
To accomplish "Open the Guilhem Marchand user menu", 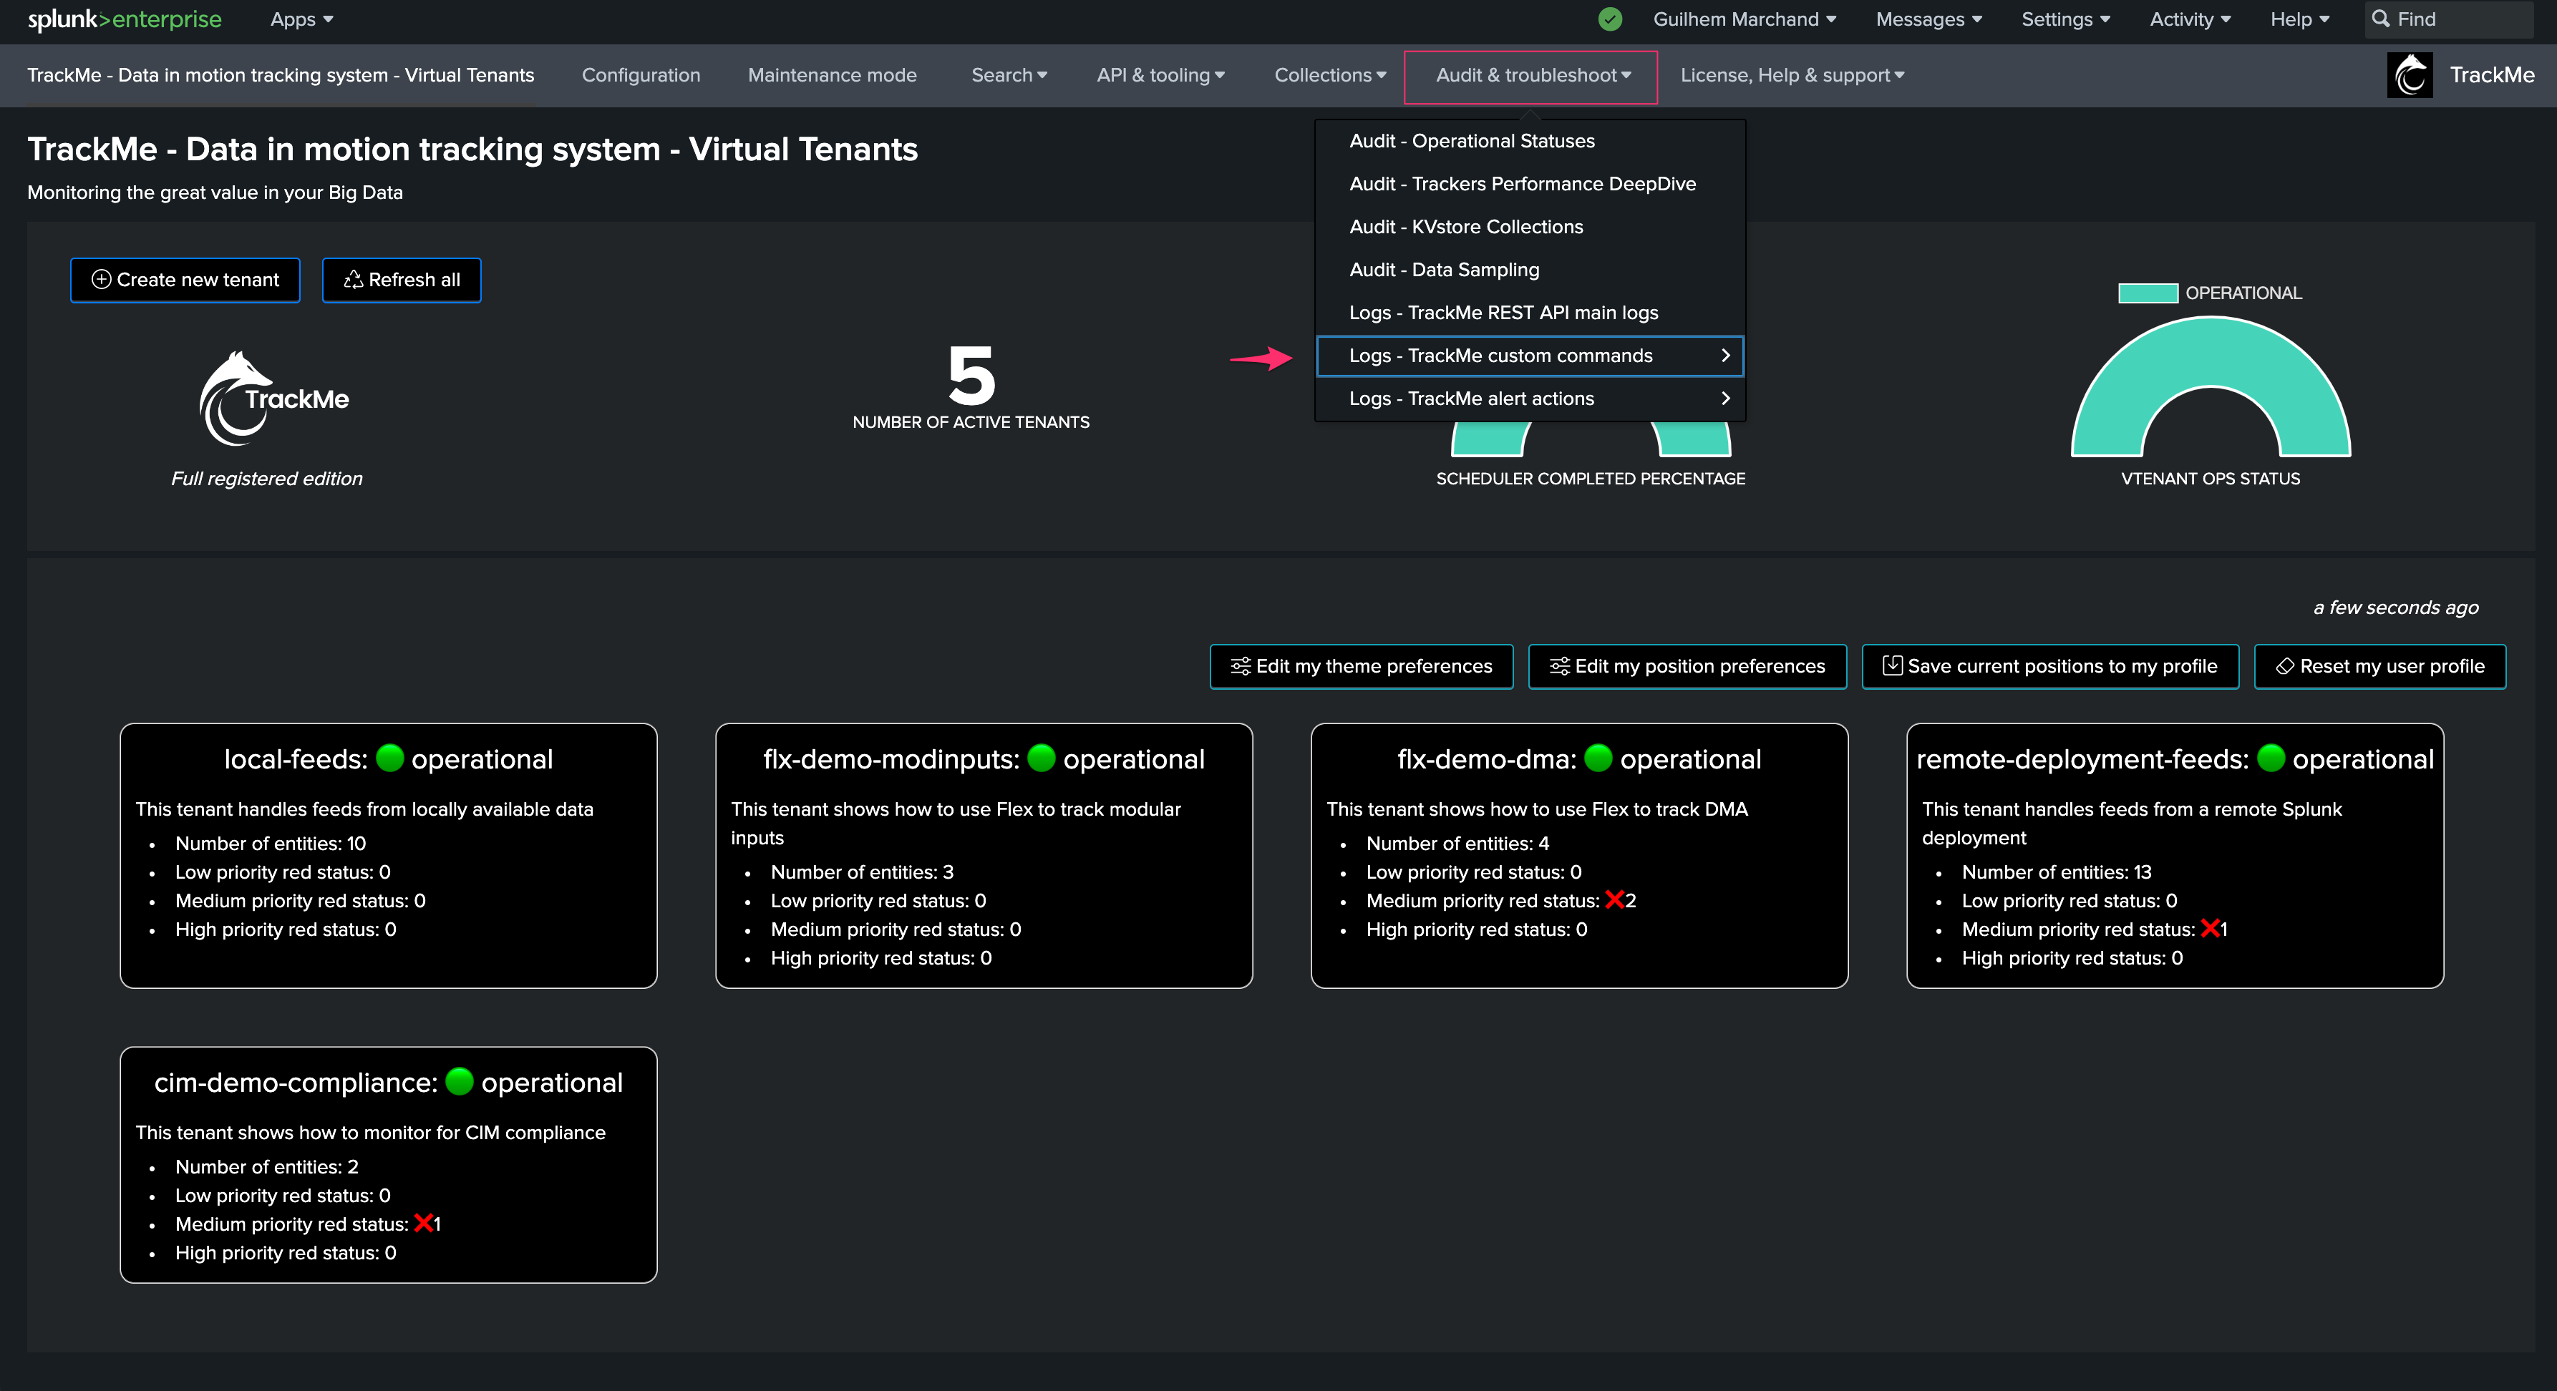I will 1744,19.
